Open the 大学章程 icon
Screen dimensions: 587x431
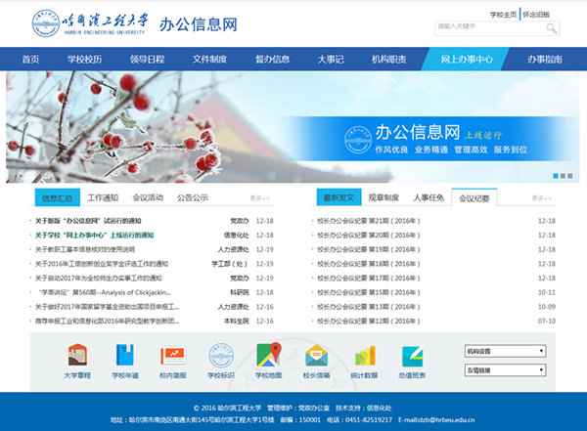pos(77,356)
